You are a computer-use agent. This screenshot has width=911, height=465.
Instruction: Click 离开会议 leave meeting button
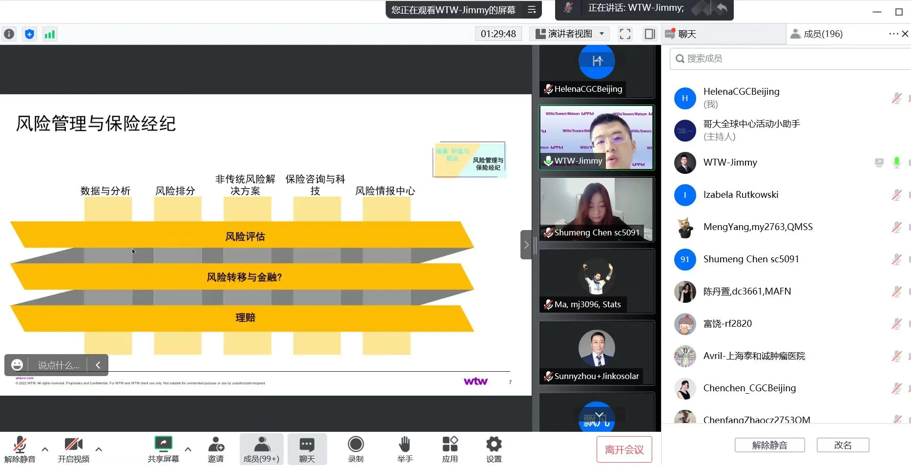[x=624, y=449]
